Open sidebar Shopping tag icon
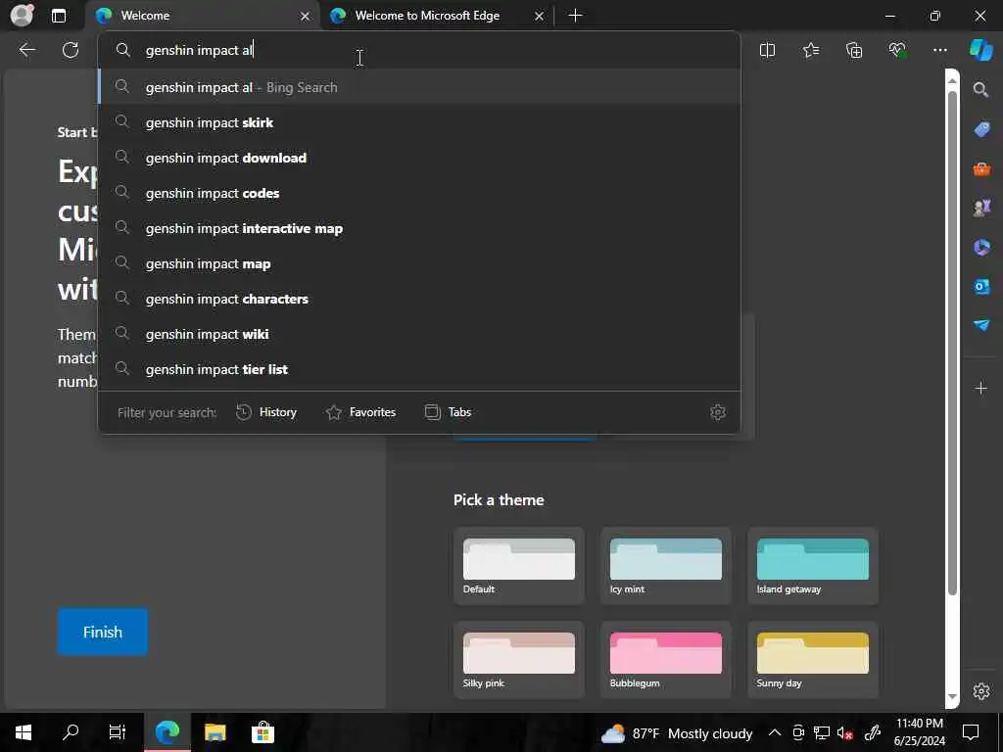The image size is (1003, 752). pyautogui.click(x=981, y=130)
